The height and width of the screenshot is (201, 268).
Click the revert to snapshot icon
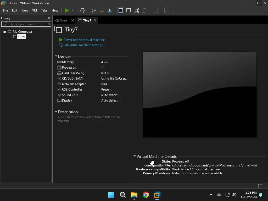pyautogui.click(x=102, y=10)
